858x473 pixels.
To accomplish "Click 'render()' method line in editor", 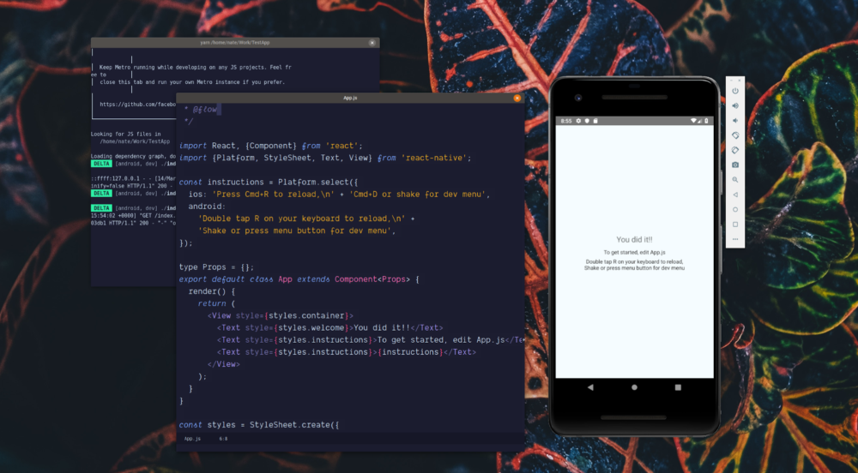I will 211,291.
